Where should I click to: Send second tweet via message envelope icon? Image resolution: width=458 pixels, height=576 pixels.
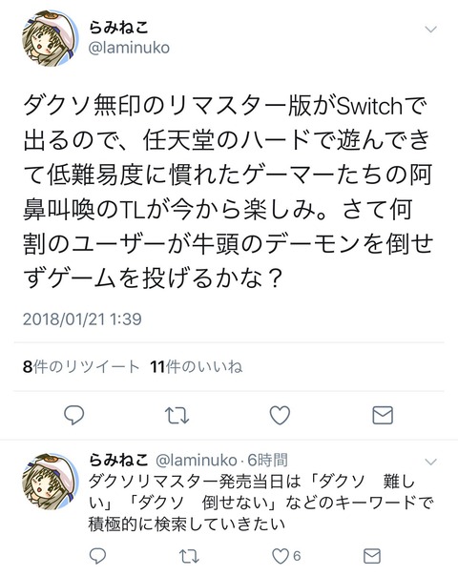(x=371, y=556)
